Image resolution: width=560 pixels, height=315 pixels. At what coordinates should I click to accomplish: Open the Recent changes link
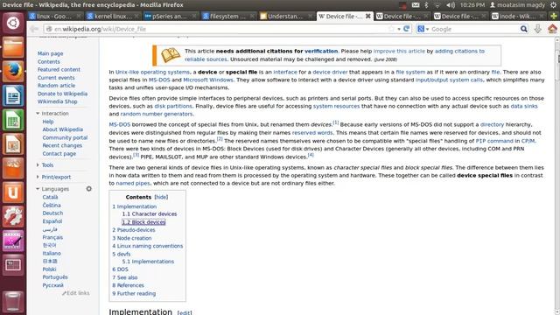62,146
